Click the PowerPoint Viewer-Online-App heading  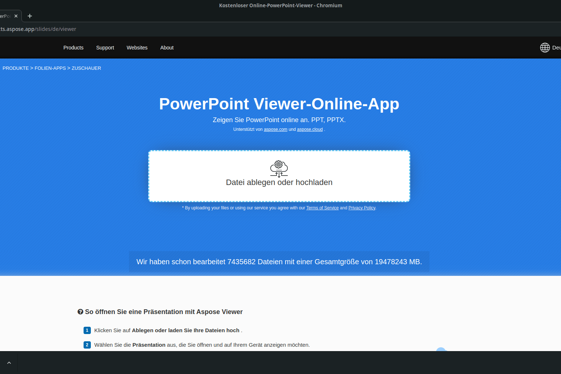click(x=279, y=104)
